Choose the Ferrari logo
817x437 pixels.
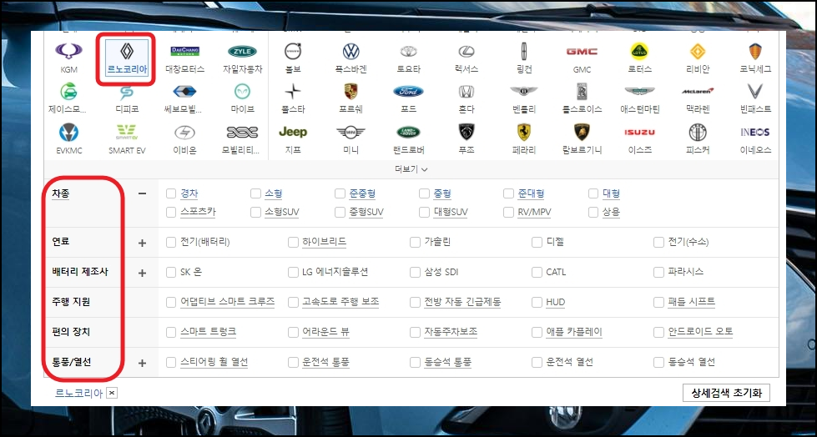tap(524, 132)
